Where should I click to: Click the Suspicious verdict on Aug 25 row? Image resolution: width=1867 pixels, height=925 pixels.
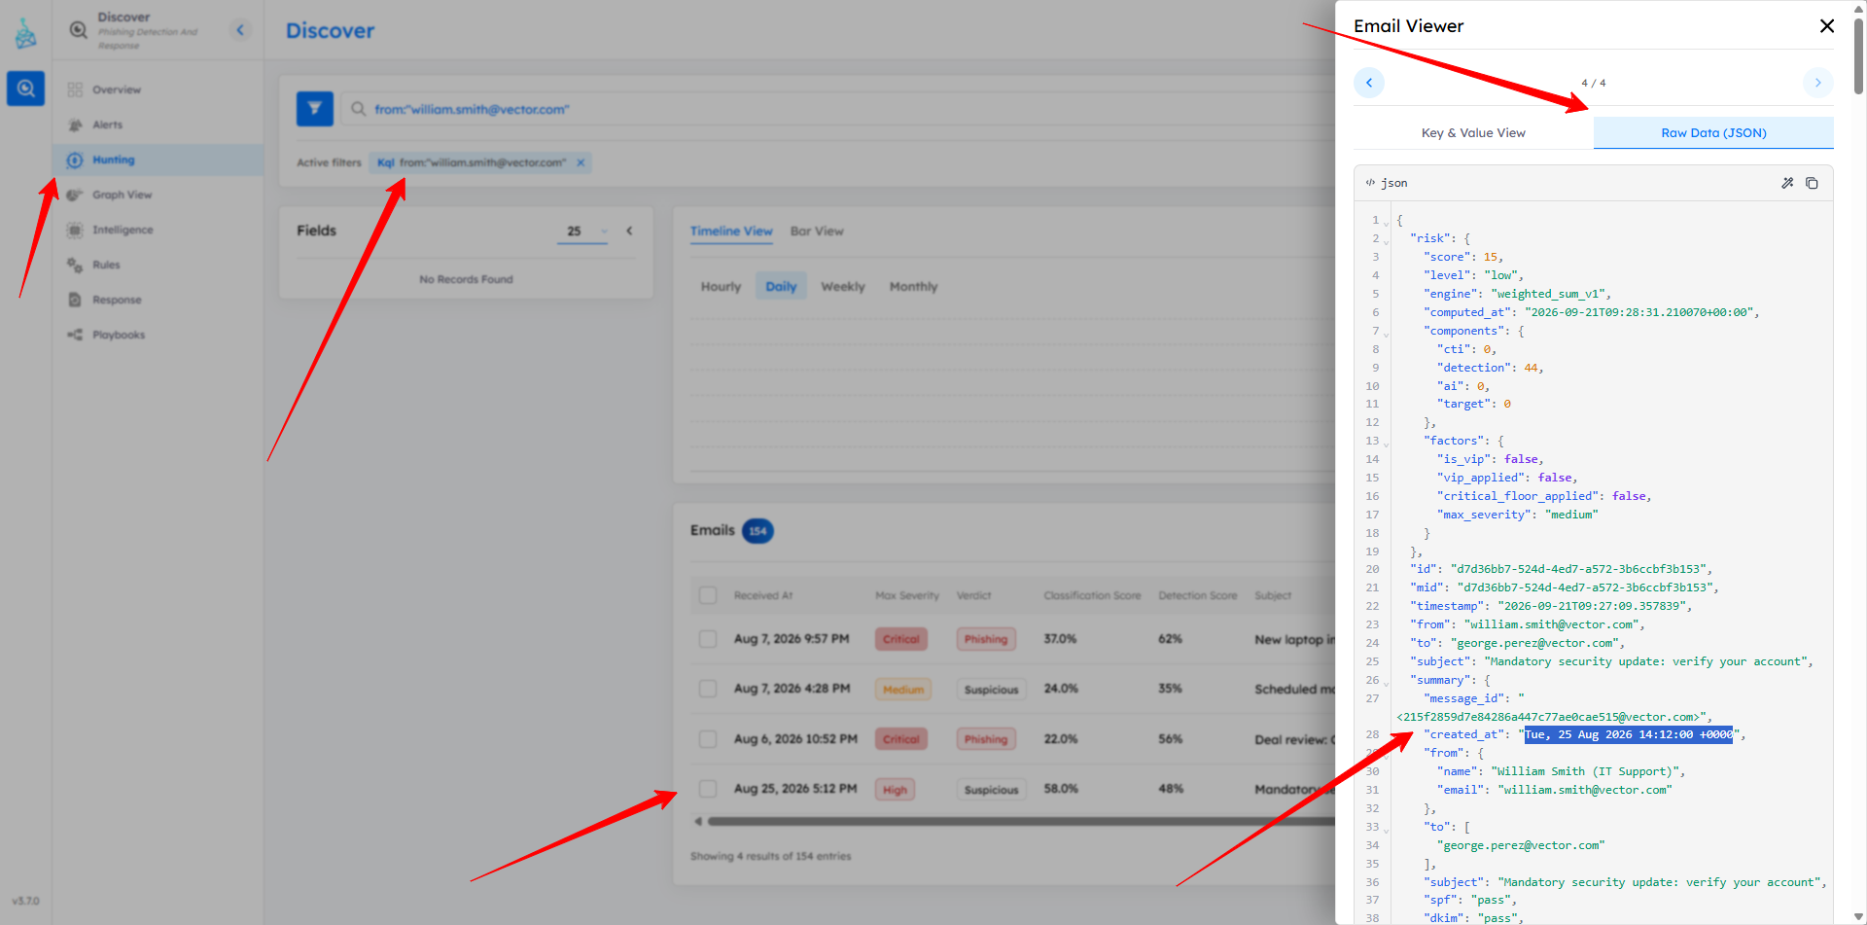pyautogui.click(x=991, y=790)
